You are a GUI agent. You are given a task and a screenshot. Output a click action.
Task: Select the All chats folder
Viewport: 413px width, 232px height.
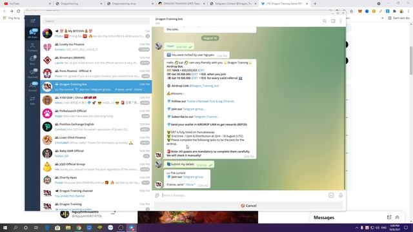(x=32, y=34)
